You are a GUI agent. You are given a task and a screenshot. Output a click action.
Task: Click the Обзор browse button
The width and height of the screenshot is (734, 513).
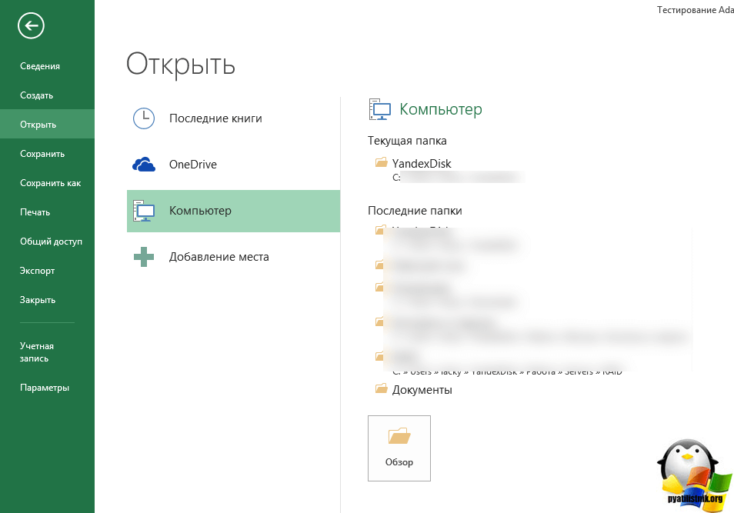[x=399, y=448]
